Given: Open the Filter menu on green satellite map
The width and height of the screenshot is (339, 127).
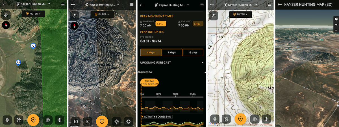Looking at the screenshot, I should tap(33, 14).
